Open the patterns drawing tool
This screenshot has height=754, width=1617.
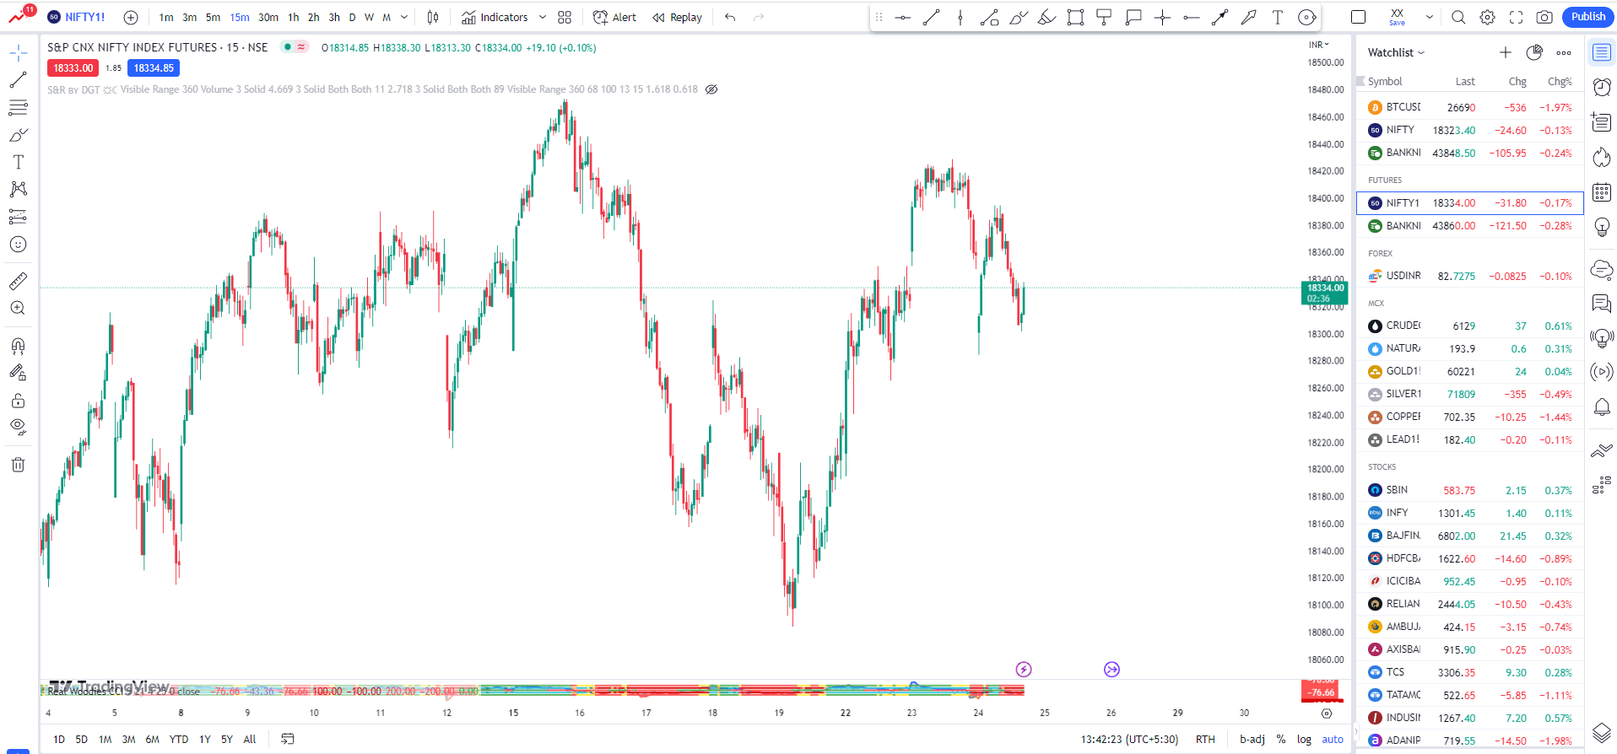[18, 189]
